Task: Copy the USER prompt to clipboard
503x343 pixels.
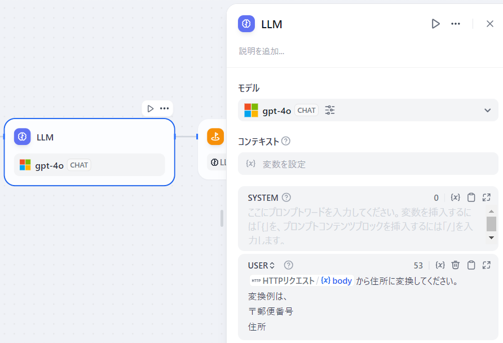Action: point(471,265)
